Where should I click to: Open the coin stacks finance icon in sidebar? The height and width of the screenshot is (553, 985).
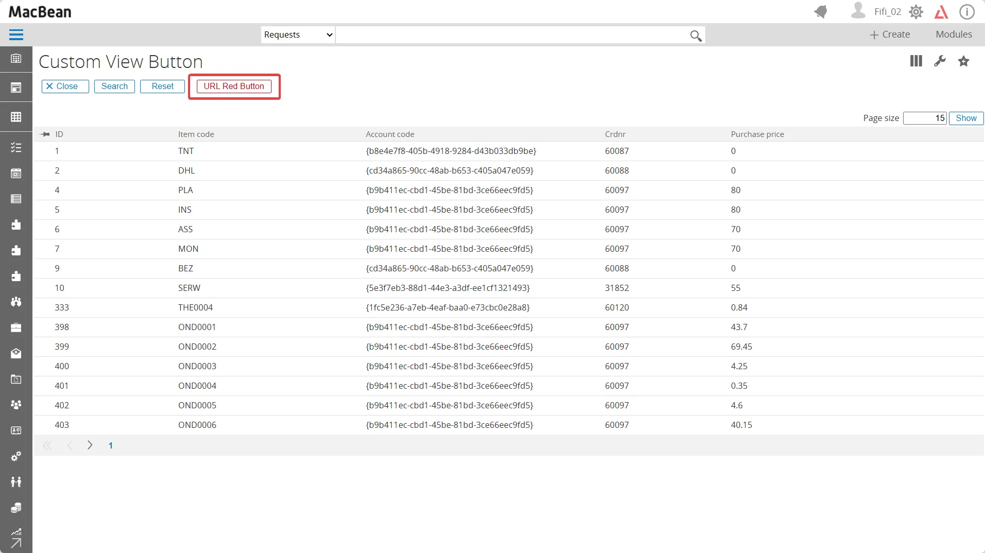(x=16, y=508)
